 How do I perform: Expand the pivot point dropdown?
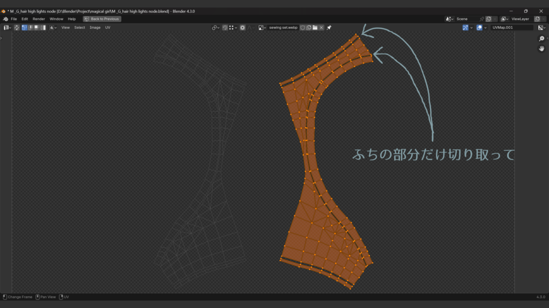tap(215, 27)
